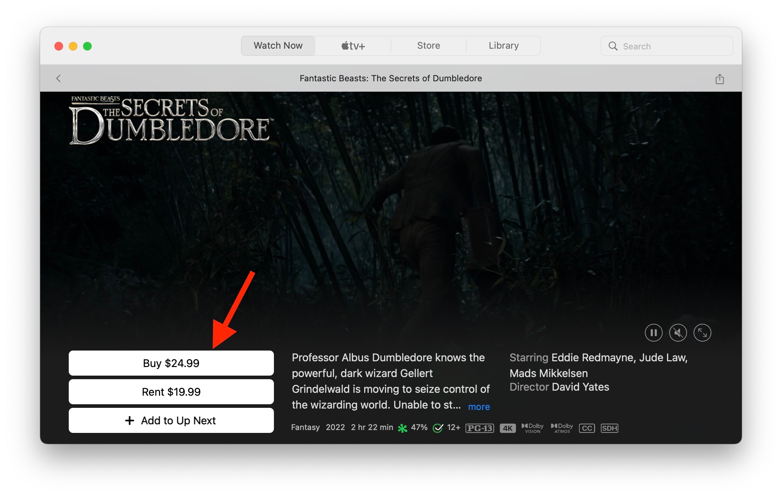Add movie to Up Next

point(171,420)
